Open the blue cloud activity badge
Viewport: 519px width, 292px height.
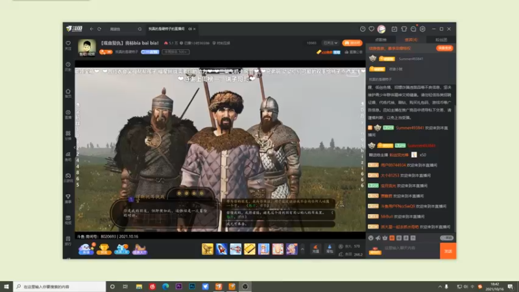pos(86,249)
